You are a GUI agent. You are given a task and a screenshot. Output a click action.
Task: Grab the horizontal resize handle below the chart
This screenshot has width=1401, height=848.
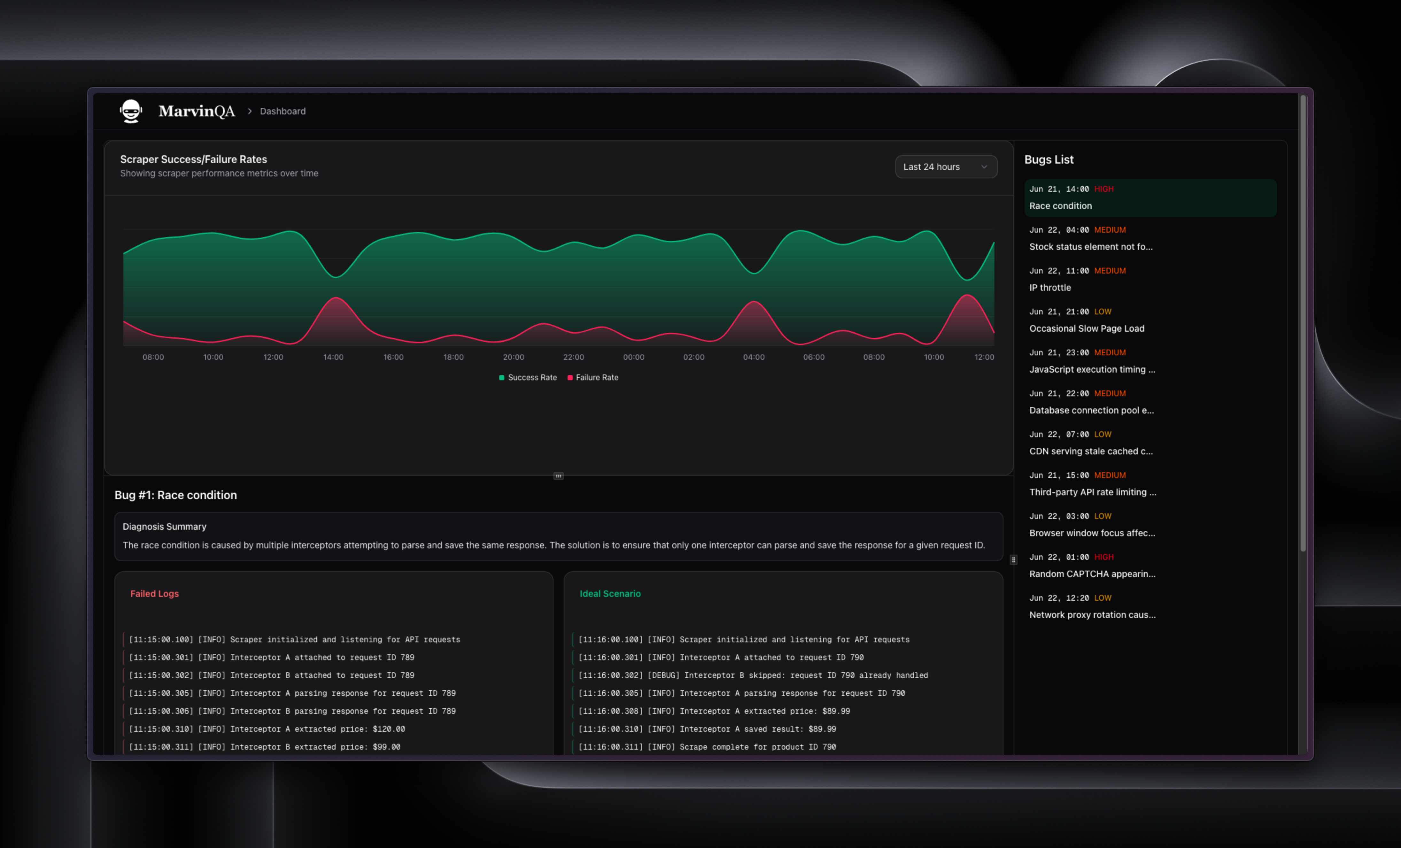click(558, 476)
